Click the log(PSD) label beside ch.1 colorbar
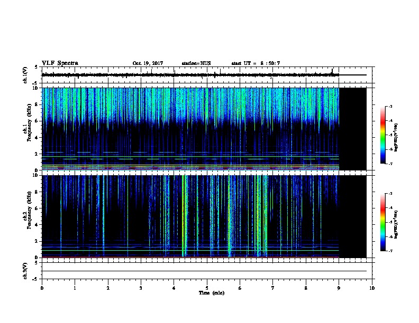Image resolution: width=419 pixels, height=323 pixels. point(396,137)
